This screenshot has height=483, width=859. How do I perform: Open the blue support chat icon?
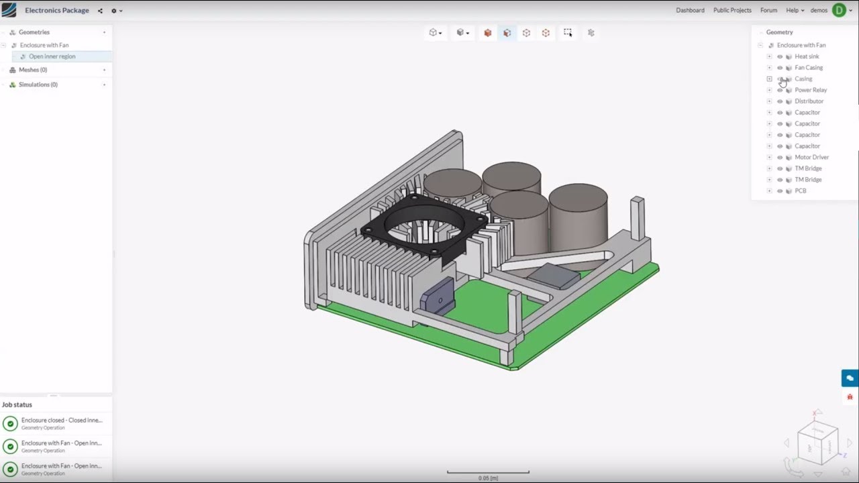click(850, 378)
